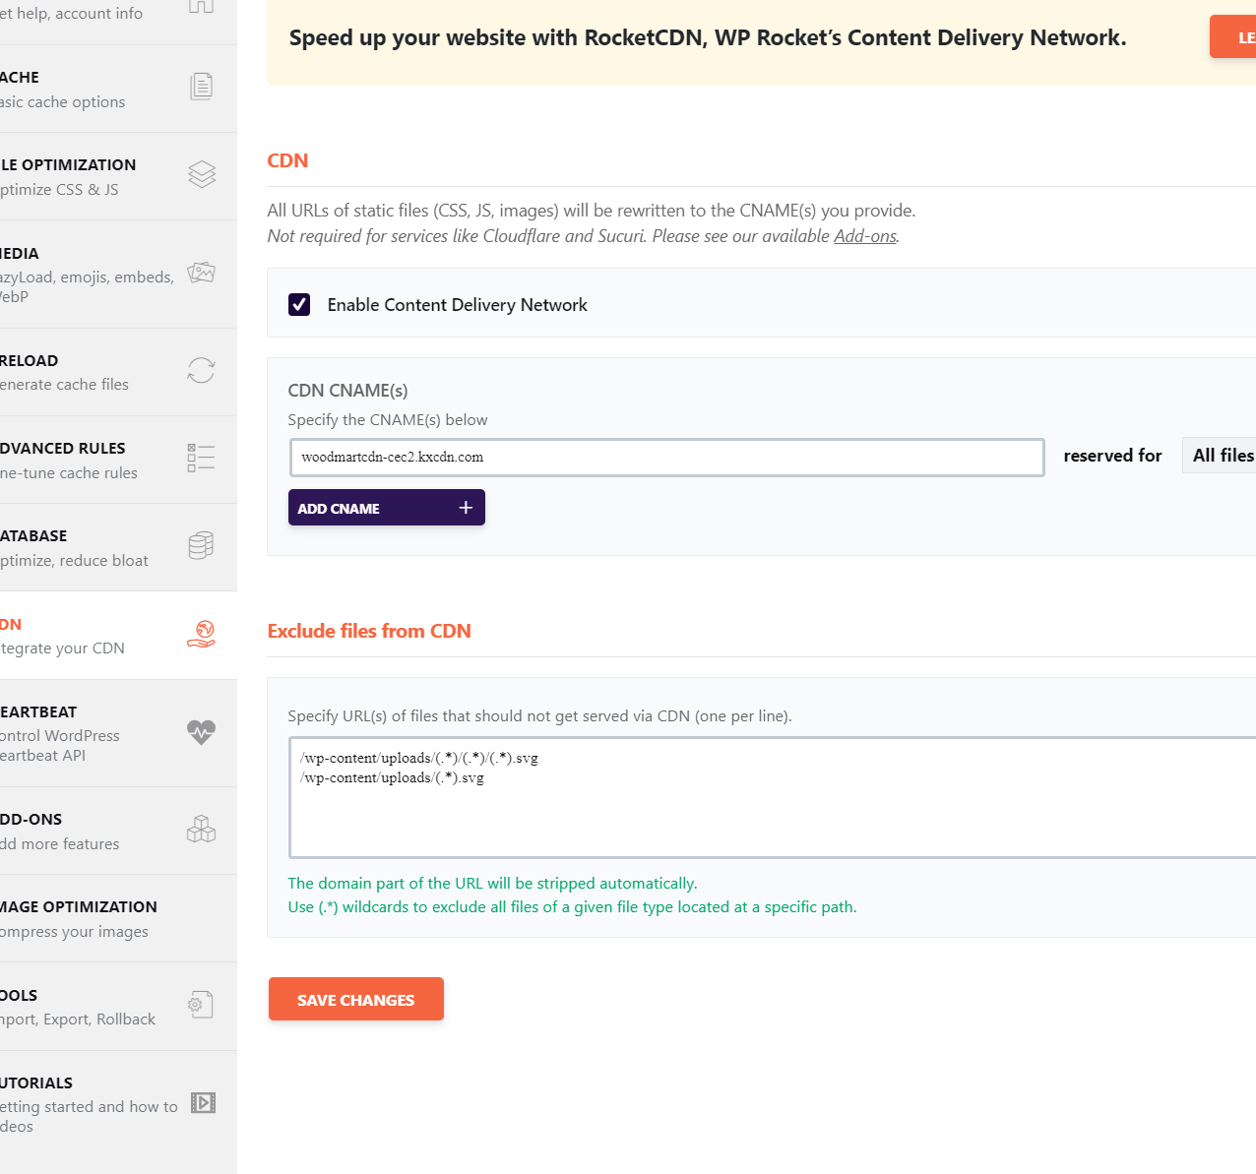Follow the Add-ons hyperlink in description
This screenshot has width=1256, height=1174.
tap(864, 236)
